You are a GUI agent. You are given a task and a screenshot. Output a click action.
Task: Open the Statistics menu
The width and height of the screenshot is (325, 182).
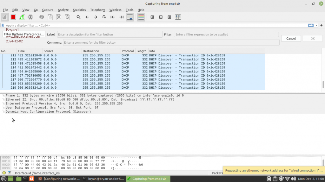(x=79, y=10)
